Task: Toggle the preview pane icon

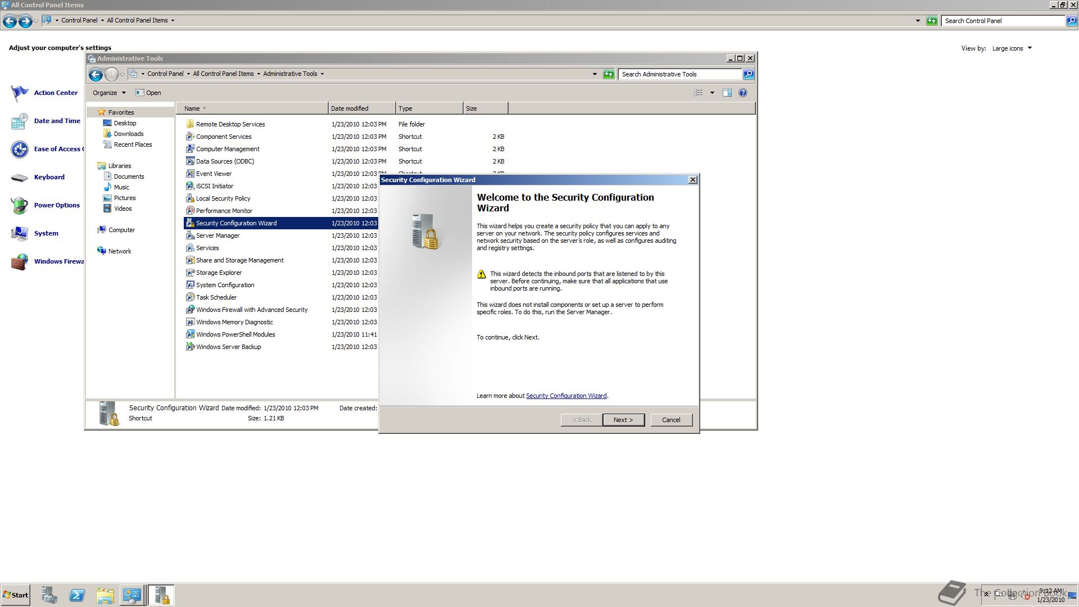Action: pos(727,93)
